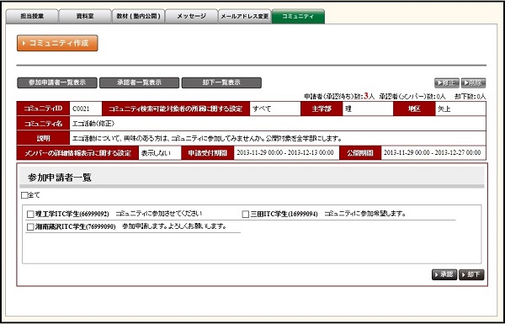Click the 公開期間 date range value
The image size is (505, 324).
click(x=433, y=152)
